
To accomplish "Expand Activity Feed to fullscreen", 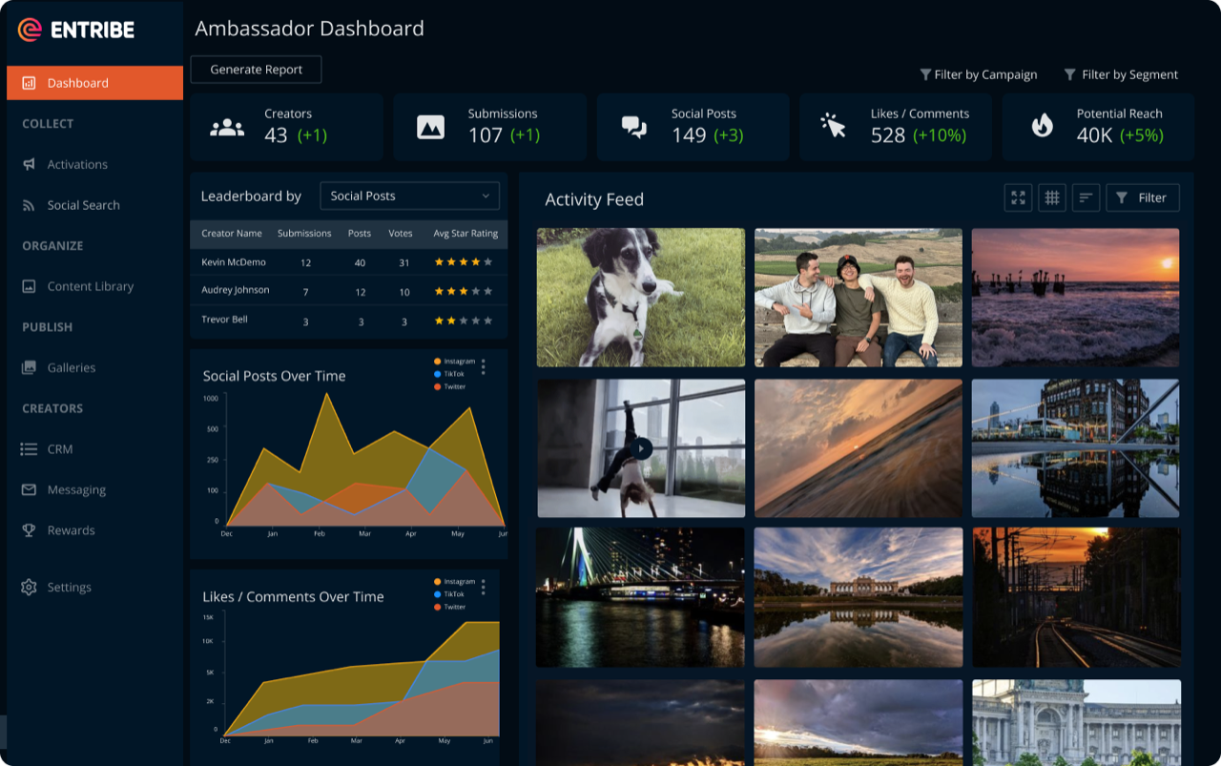I will click(x=1019, y=197).
